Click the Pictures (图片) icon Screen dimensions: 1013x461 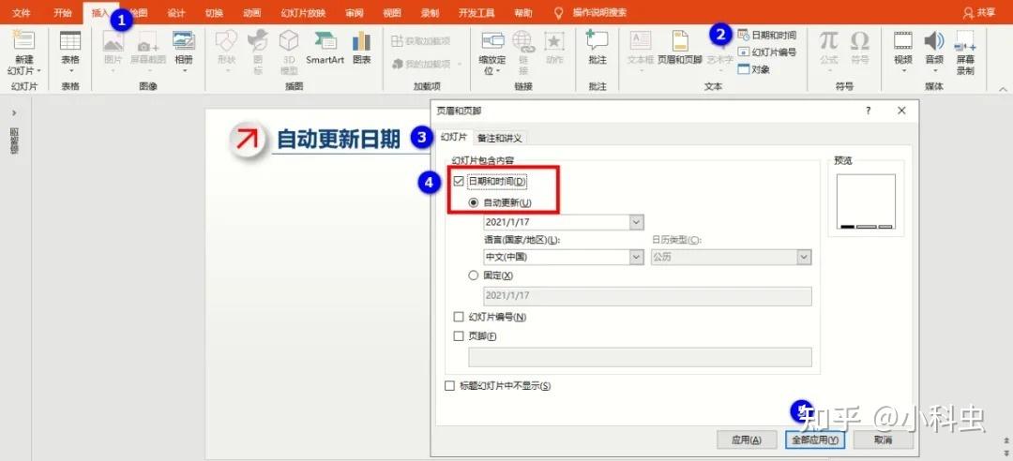click(113, 40)
